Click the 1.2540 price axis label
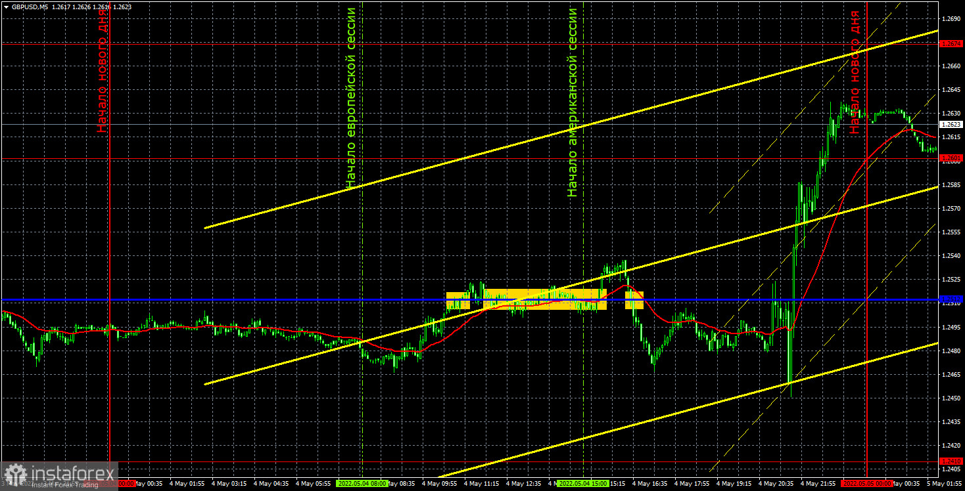Screen dimensions: 965x491 click(x=952, y=255)
